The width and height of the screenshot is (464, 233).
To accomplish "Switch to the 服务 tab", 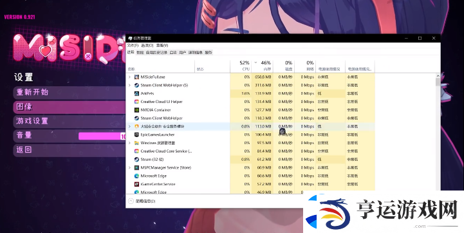I will (209, 52).
